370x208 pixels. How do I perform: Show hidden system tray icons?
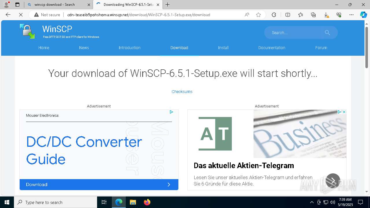[312, 202]
